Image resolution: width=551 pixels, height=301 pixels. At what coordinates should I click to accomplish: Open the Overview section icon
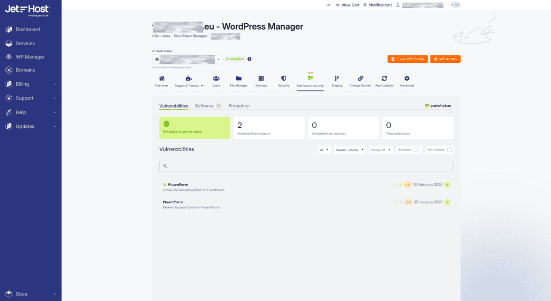(x=161, y=78)
